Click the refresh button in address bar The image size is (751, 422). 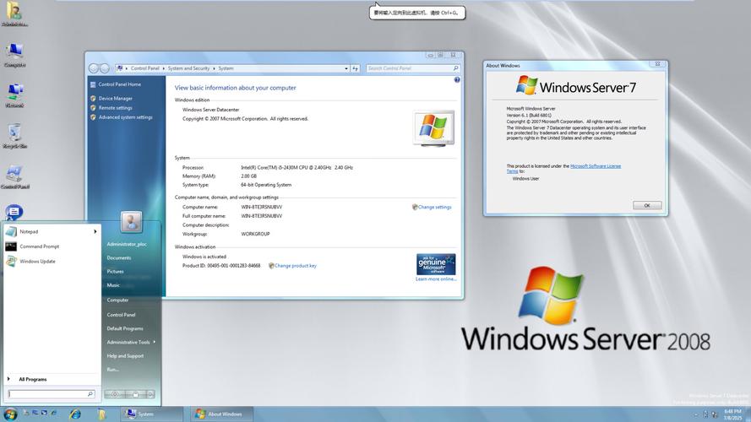click(x=356, y=68)
